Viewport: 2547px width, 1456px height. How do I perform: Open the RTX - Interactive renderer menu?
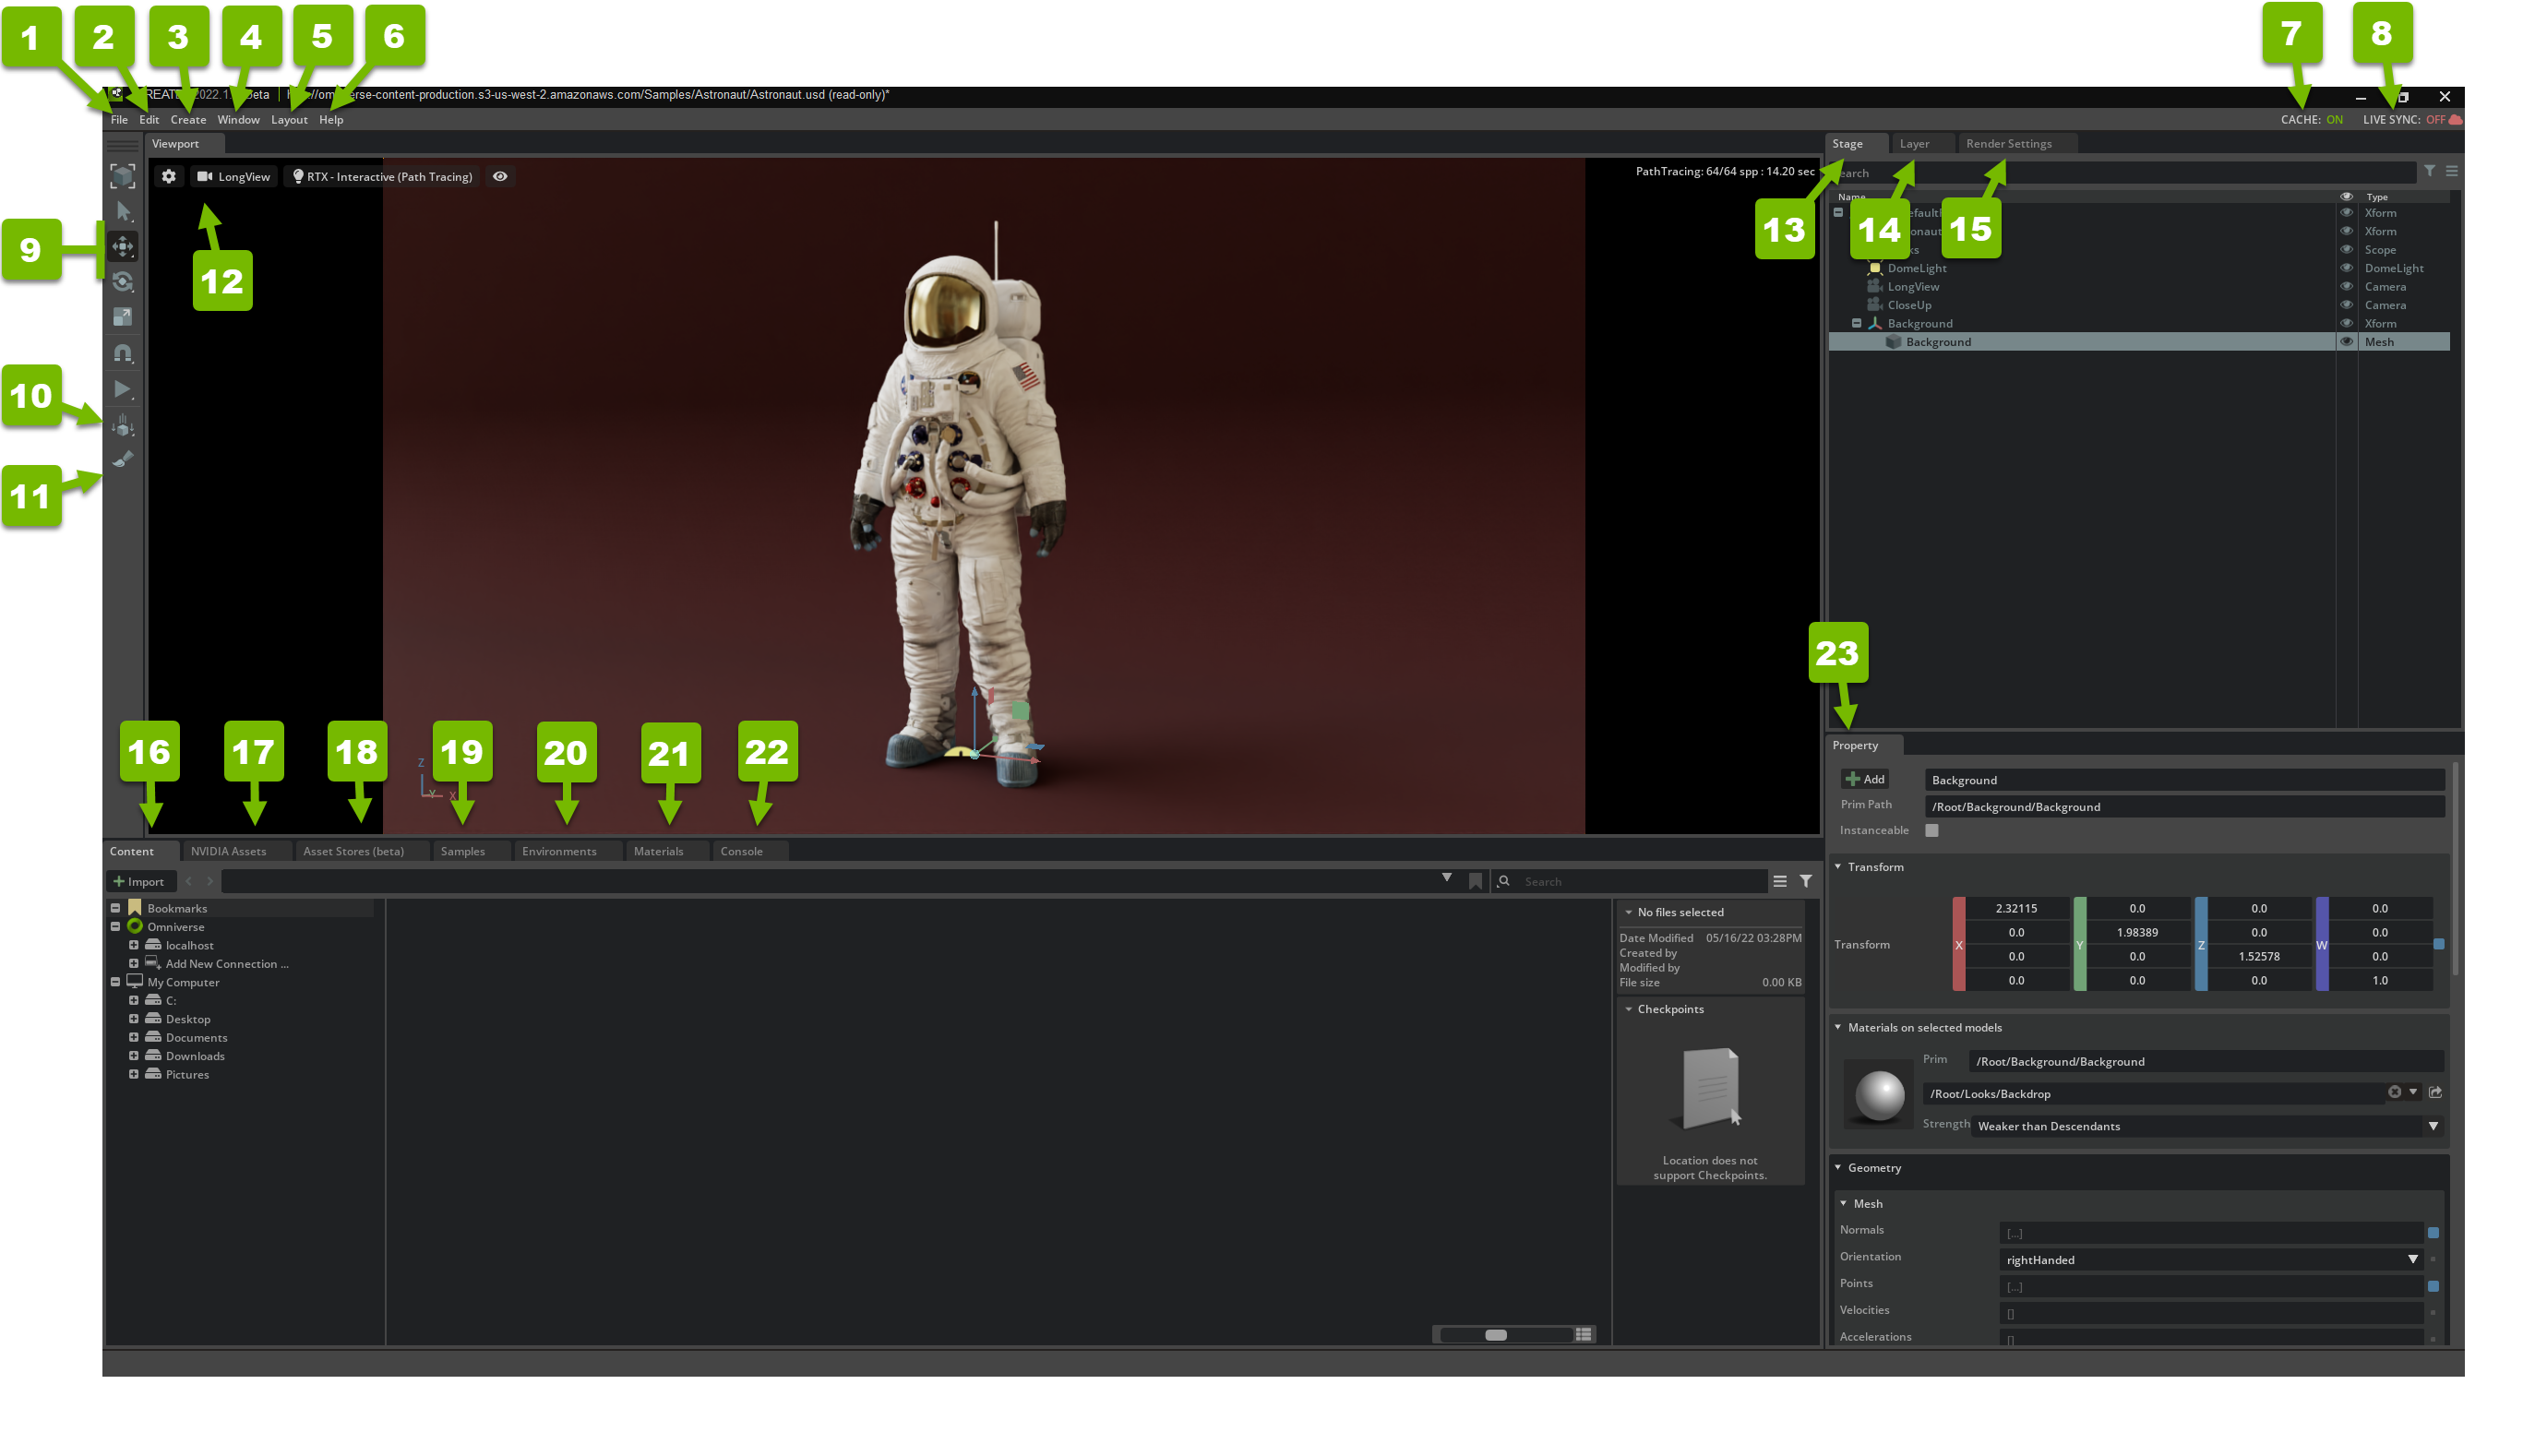point(382,176)
